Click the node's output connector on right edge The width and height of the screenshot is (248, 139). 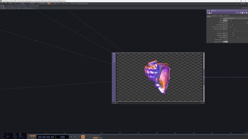204,77
